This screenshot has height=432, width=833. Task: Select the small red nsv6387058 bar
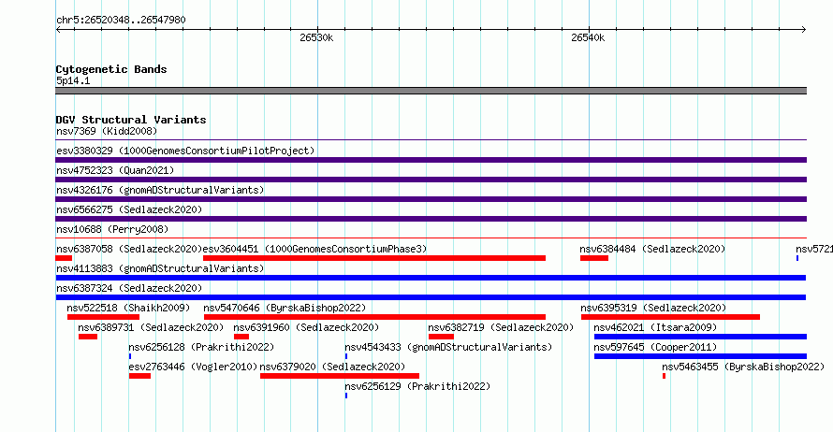pyautogui.click(x=64, y=258)
